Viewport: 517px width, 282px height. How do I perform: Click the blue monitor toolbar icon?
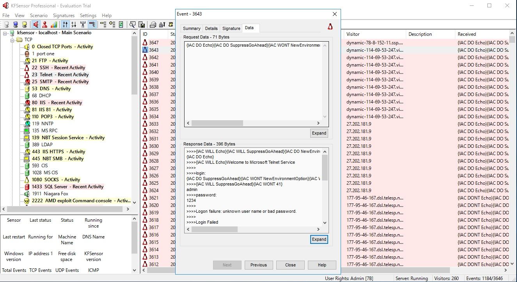16,25
